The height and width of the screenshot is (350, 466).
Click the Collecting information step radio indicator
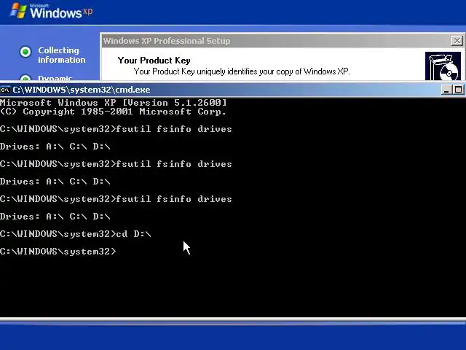click(25, 52)
